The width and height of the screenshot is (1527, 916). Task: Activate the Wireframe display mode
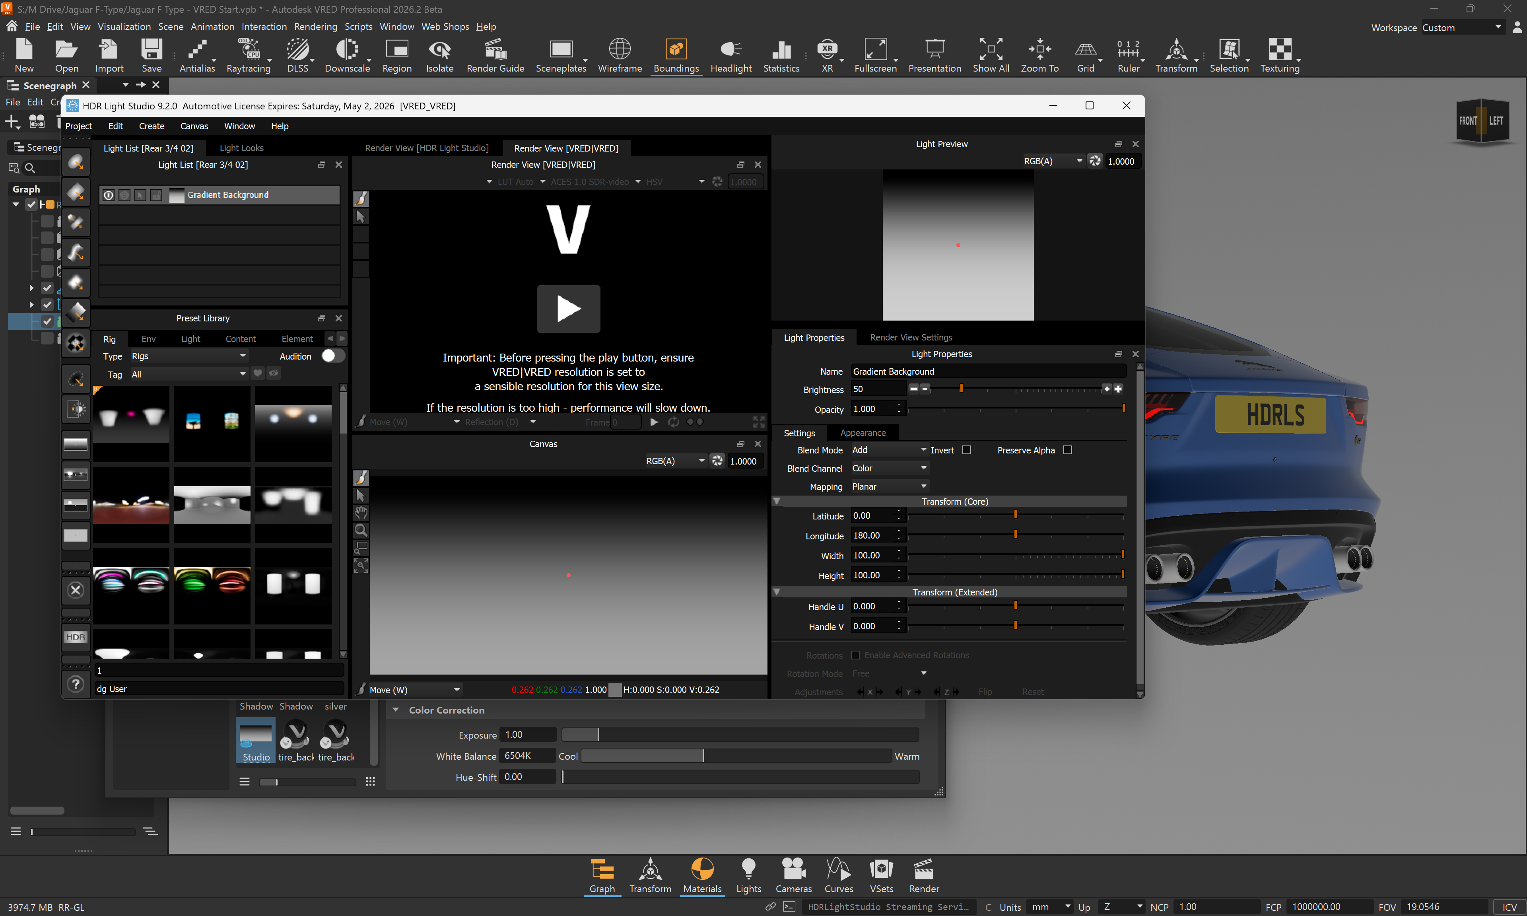620,54
